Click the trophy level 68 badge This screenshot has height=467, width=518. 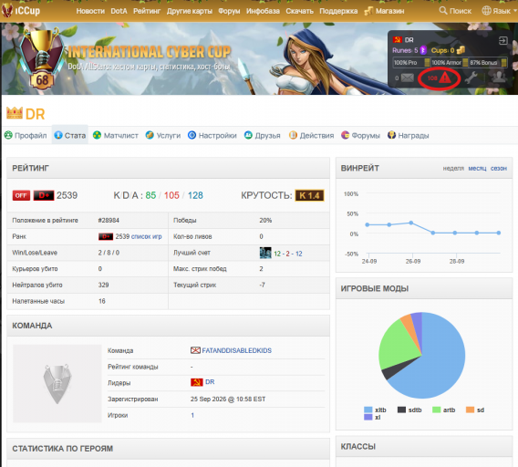click(x=42, y=59)
